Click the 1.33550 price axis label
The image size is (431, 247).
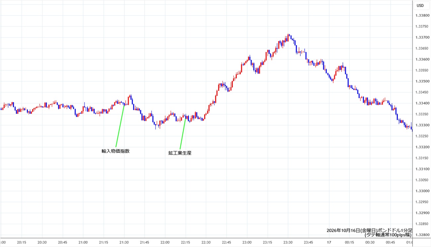coord(422,70)
